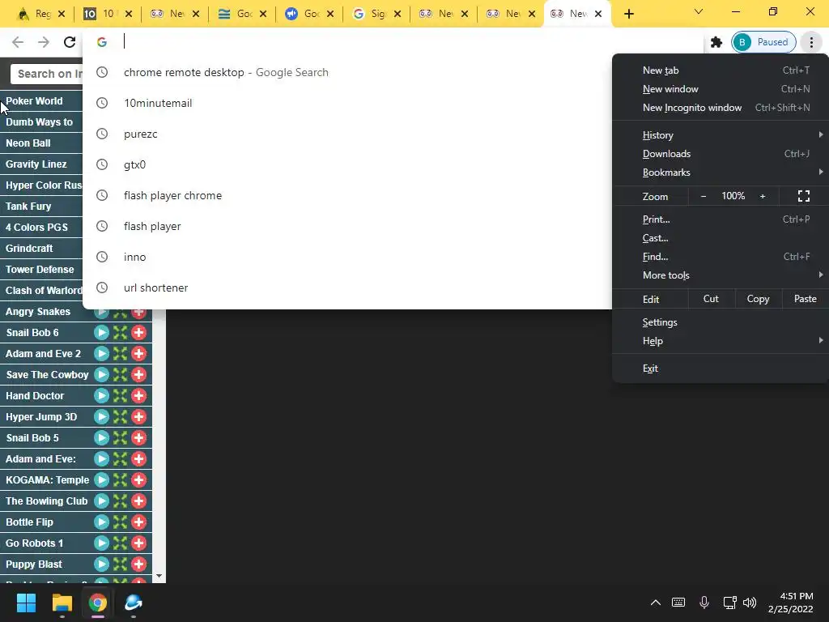829x622 pixels.
Task: Click the Paste button in Edit row
Action: point(806,299)
